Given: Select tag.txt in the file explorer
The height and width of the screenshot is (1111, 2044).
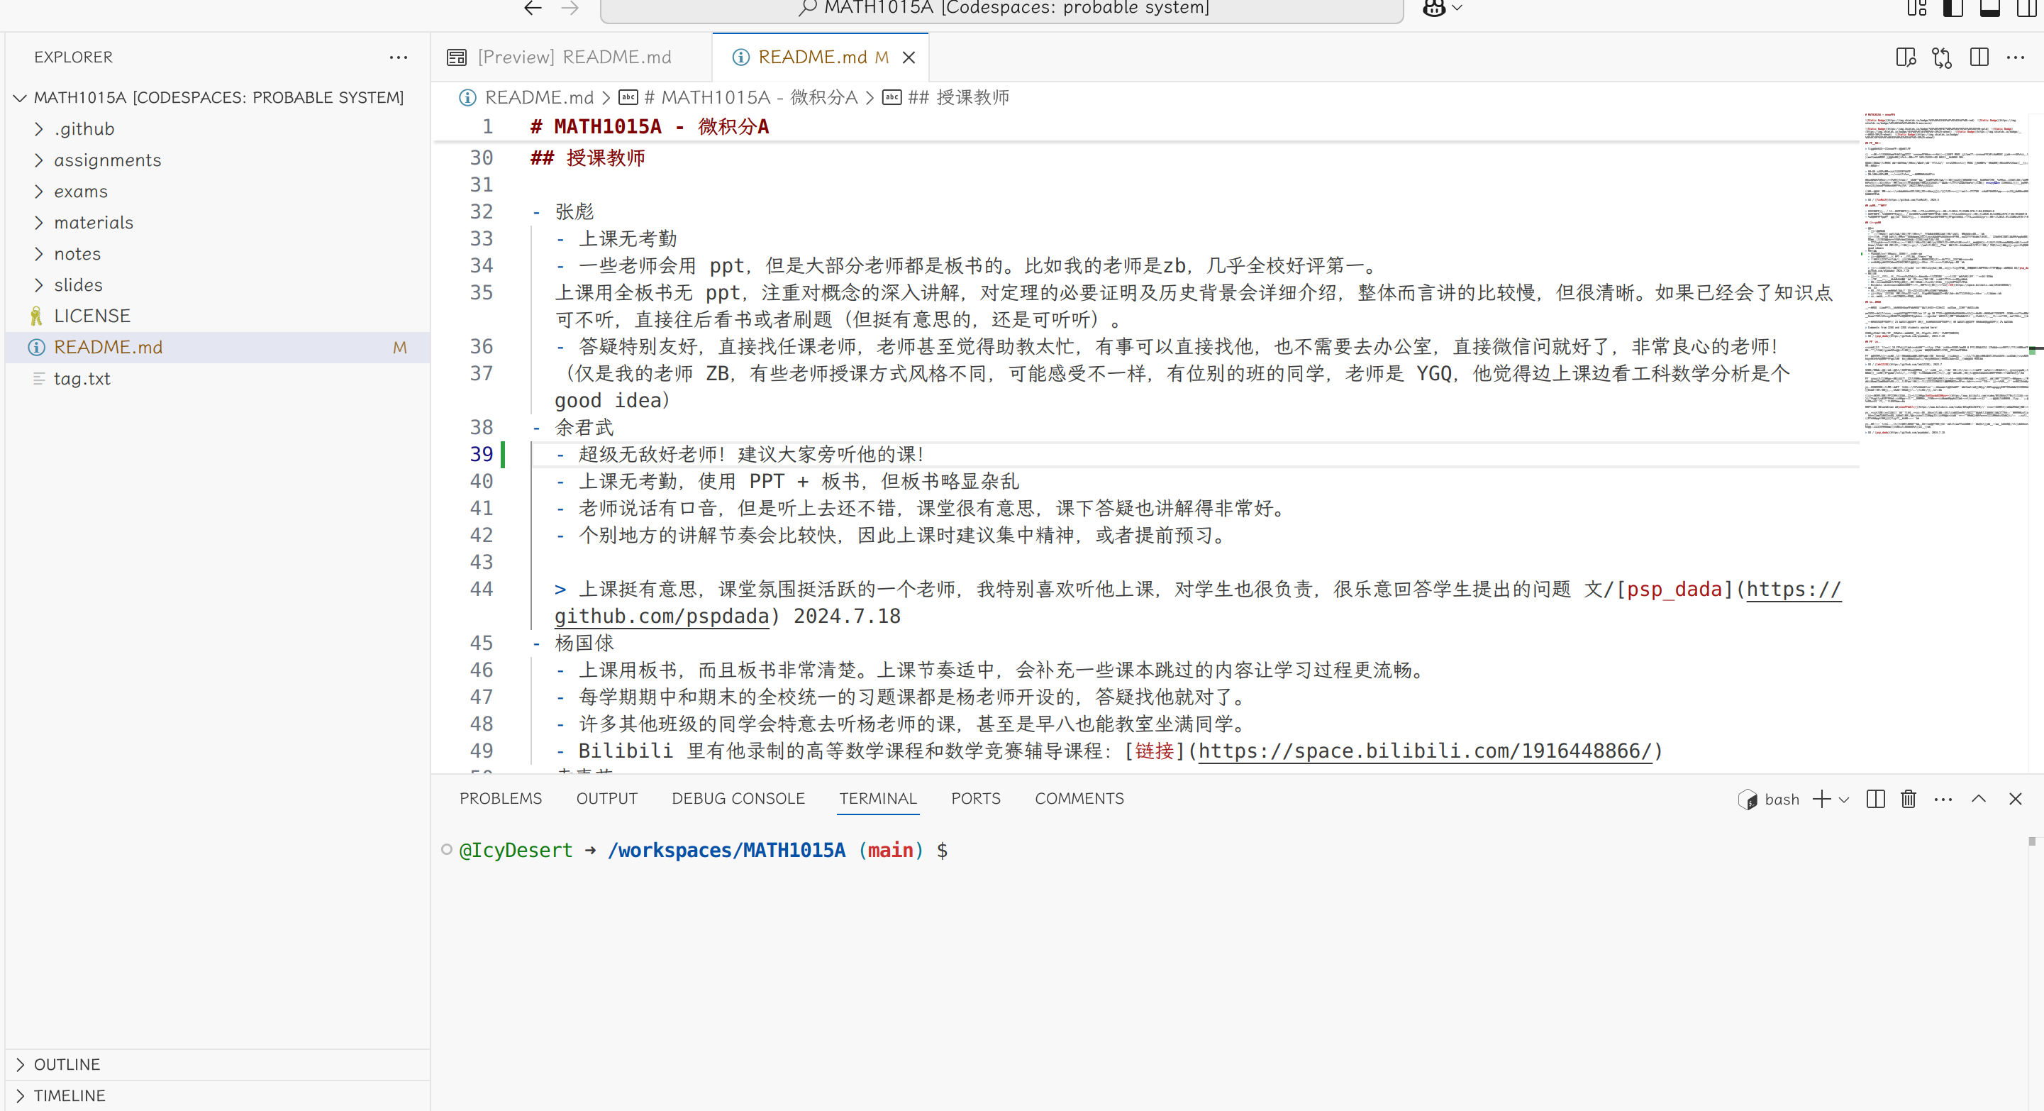Looking at the screenshot, I should pyautogui.click(x=82, y=379).
